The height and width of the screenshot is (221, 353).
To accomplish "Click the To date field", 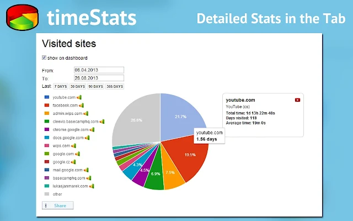I will 99,78.
